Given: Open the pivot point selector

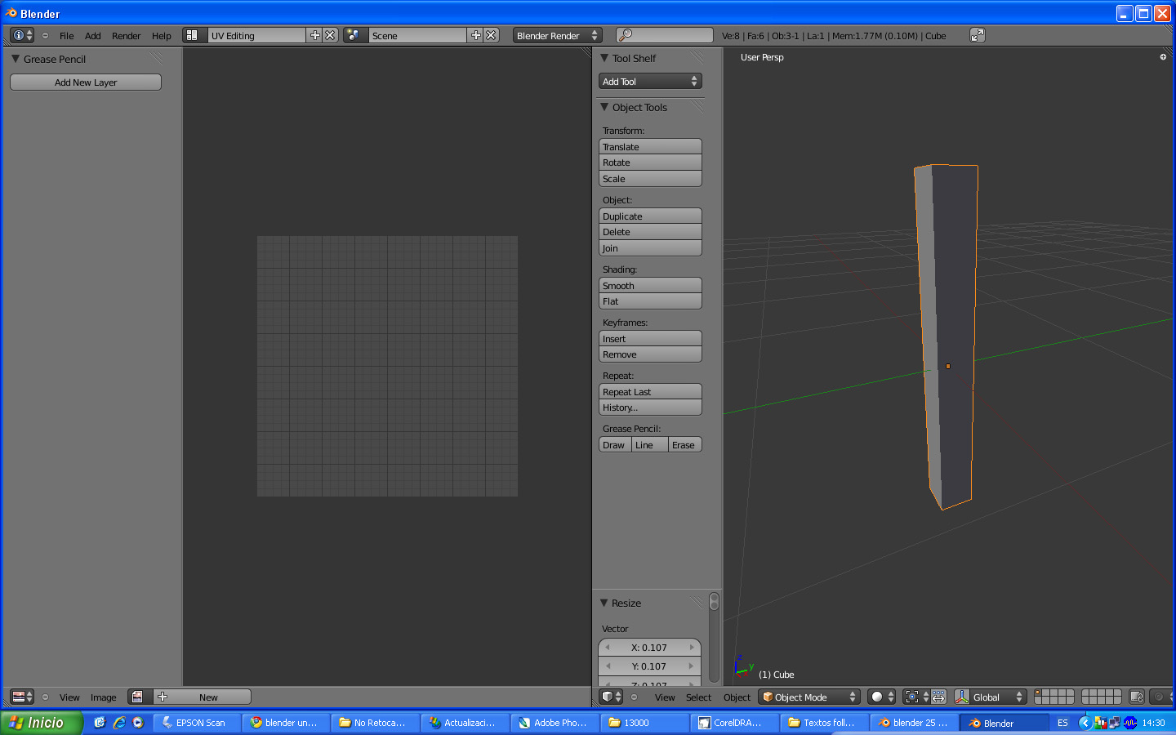Looking at the screenshot, I should 916,697.
